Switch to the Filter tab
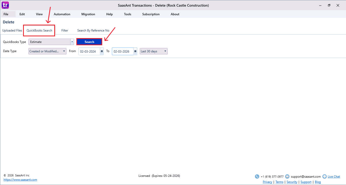The image size is (346, 185). click(x=65, y=30)
